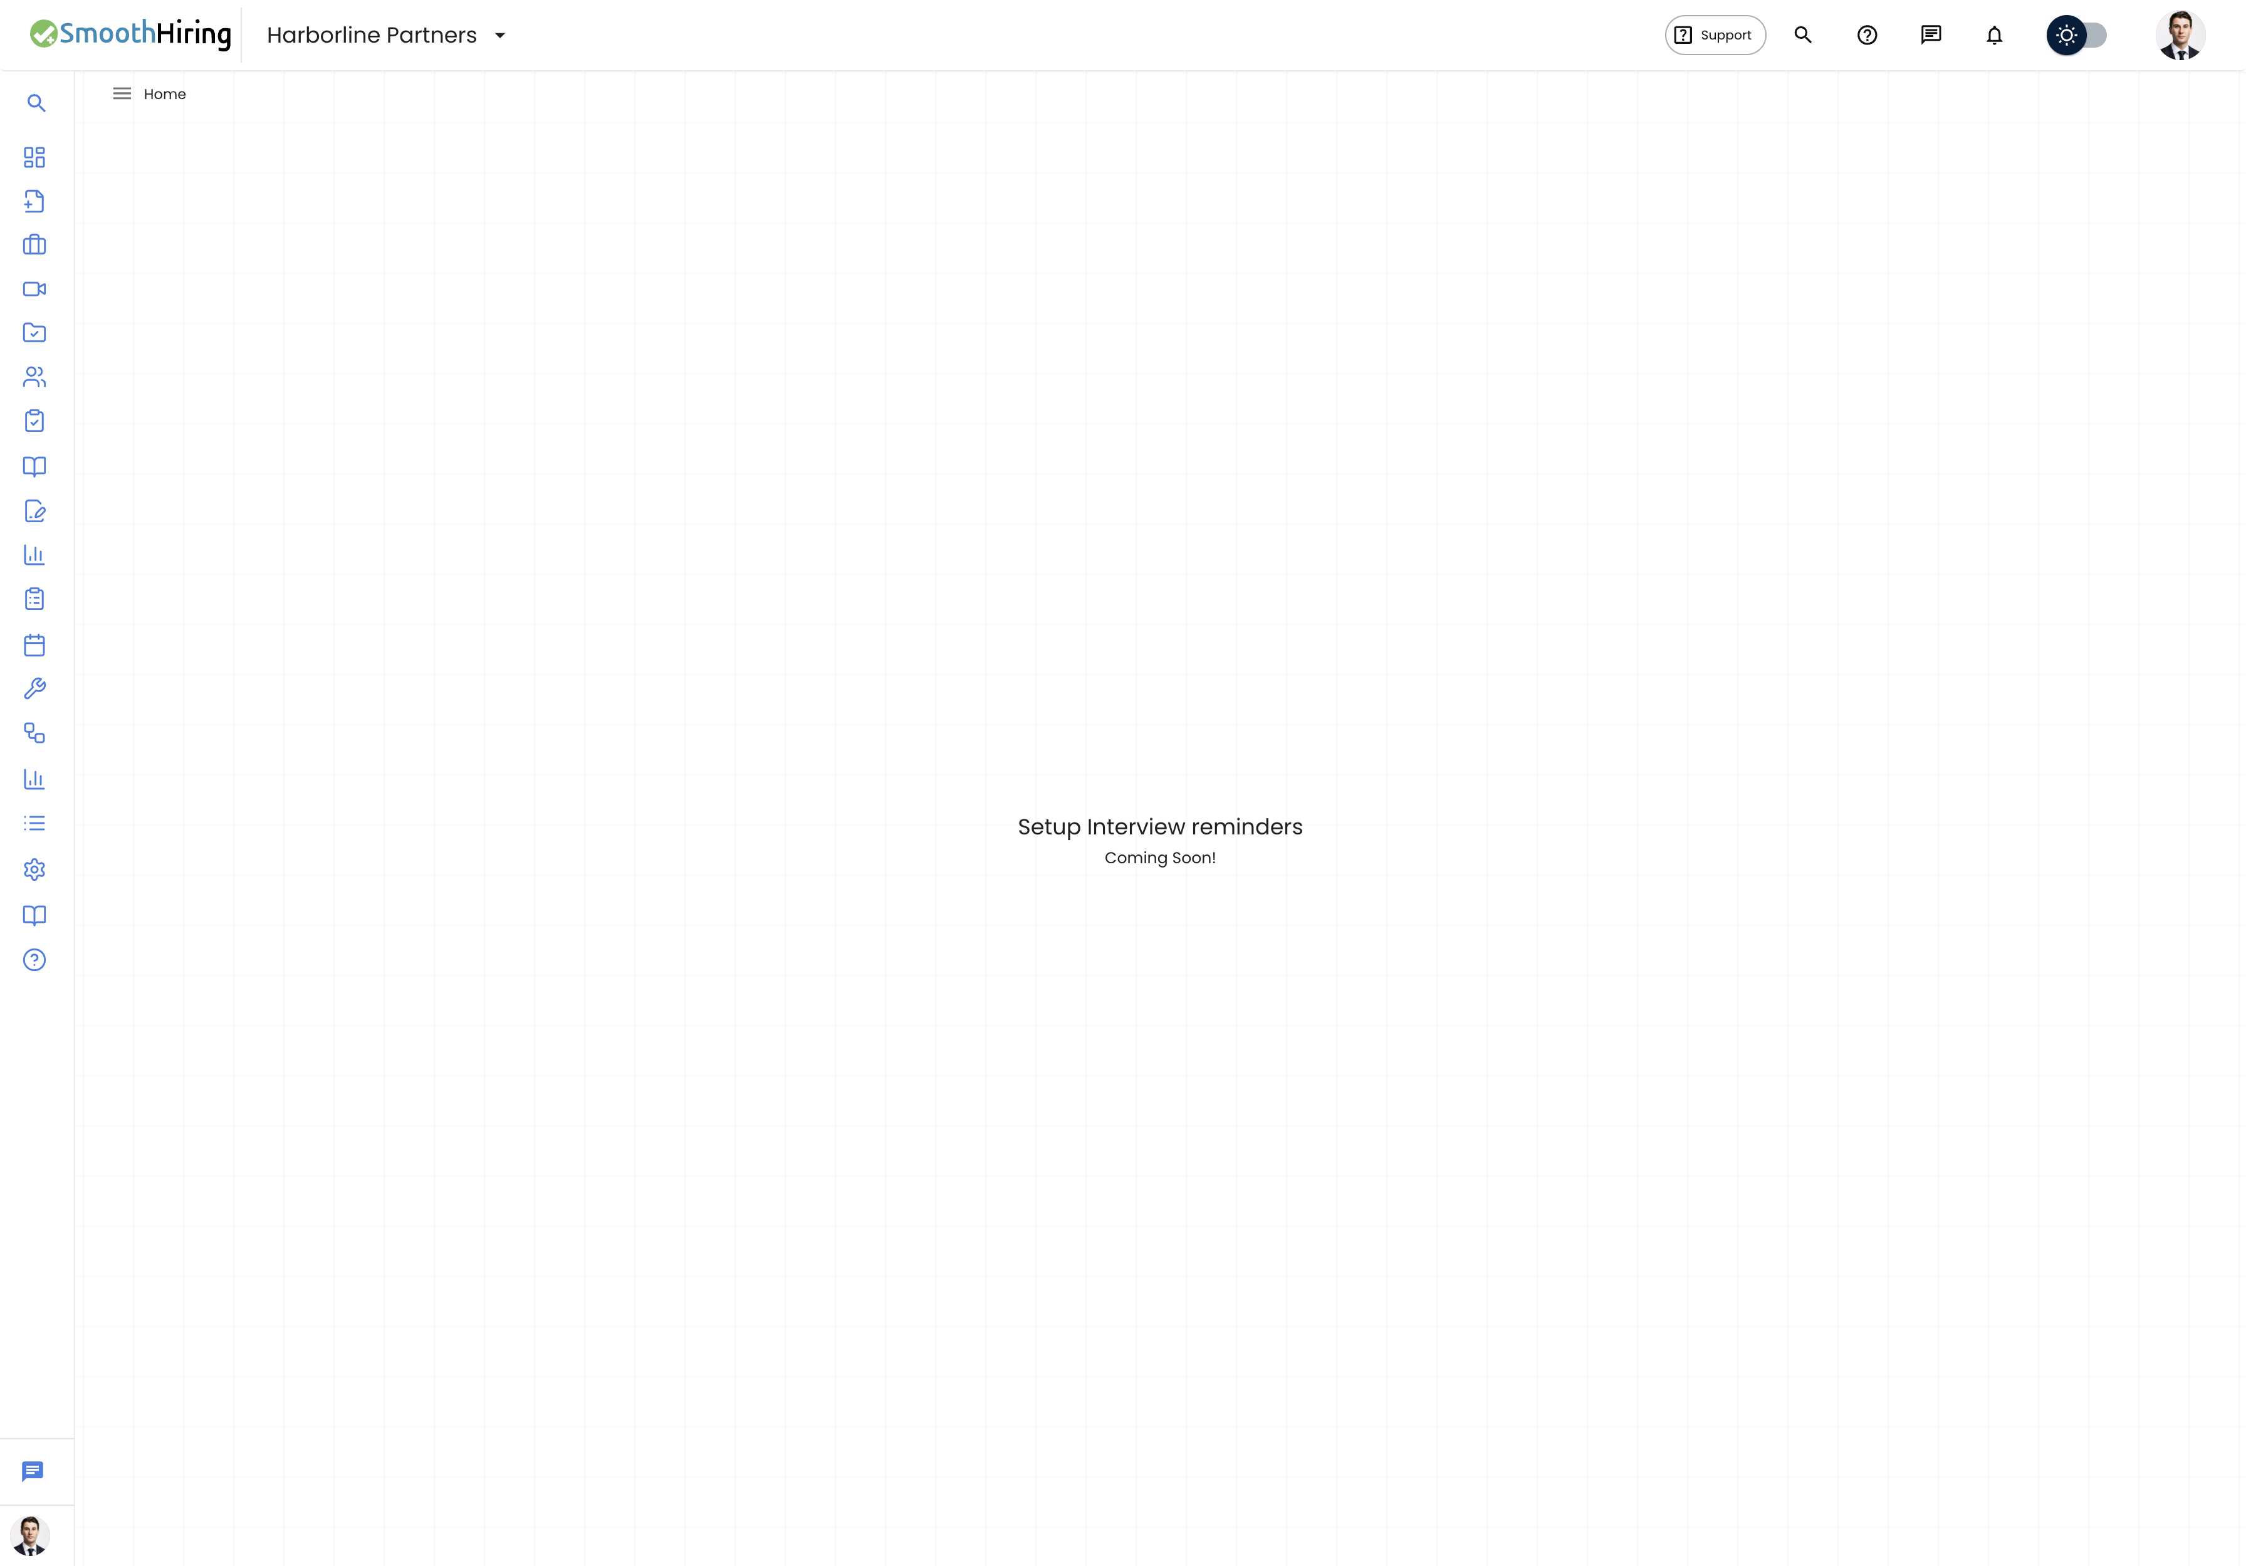Open the first open-book icon in sidebar
Image resolution: width=2246 pixels, height=1566 pixels.
tap(34, 466)
